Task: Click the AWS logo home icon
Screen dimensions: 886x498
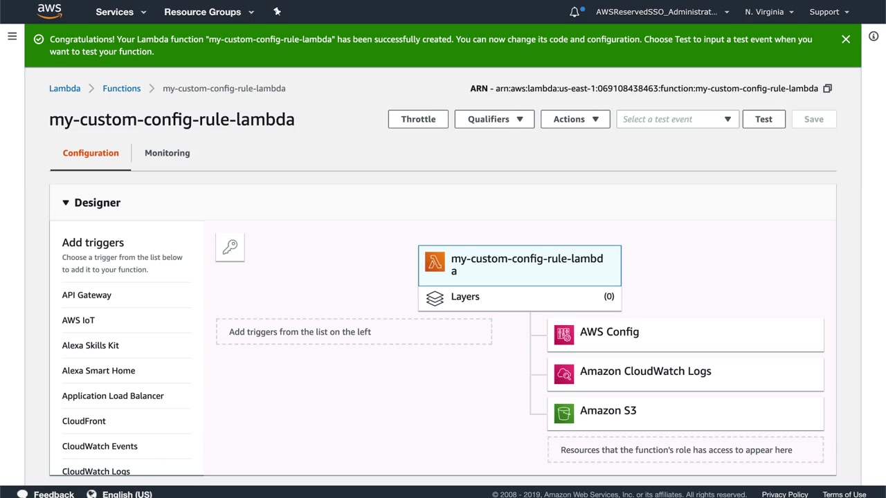Action: click(50, 11)
